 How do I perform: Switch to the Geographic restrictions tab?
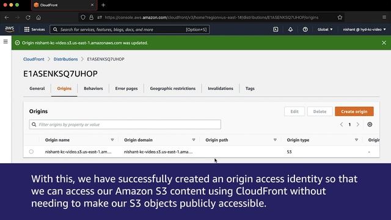[173, 89]
